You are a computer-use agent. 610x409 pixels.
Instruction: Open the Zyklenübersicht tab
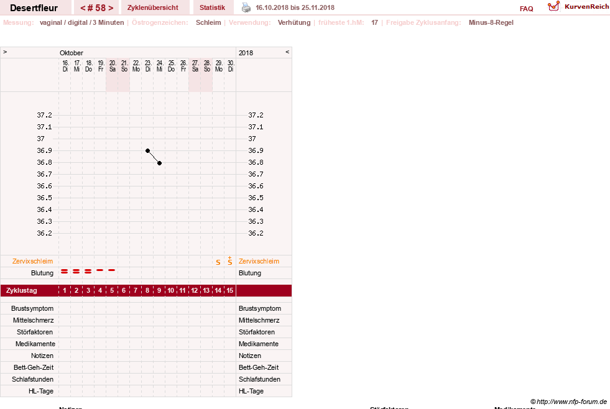click(153, 7)
